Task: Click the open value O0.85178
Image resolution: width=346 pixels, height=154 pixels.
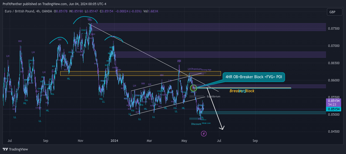Action: (x=61, y=11)
